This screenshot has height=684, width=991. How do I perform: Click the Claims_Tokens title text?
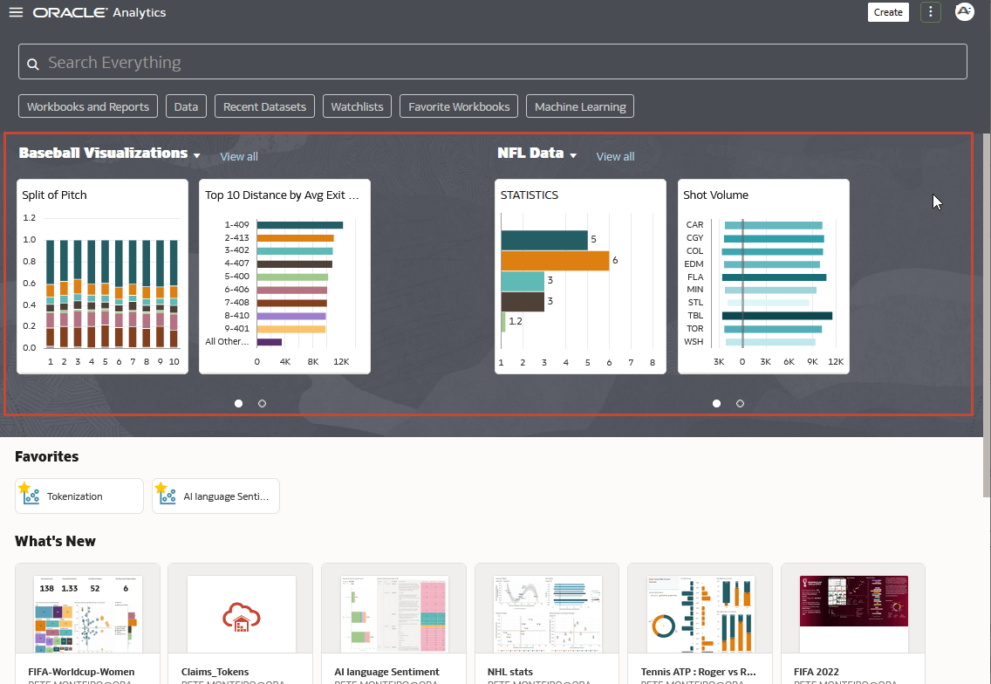point(215,672)
